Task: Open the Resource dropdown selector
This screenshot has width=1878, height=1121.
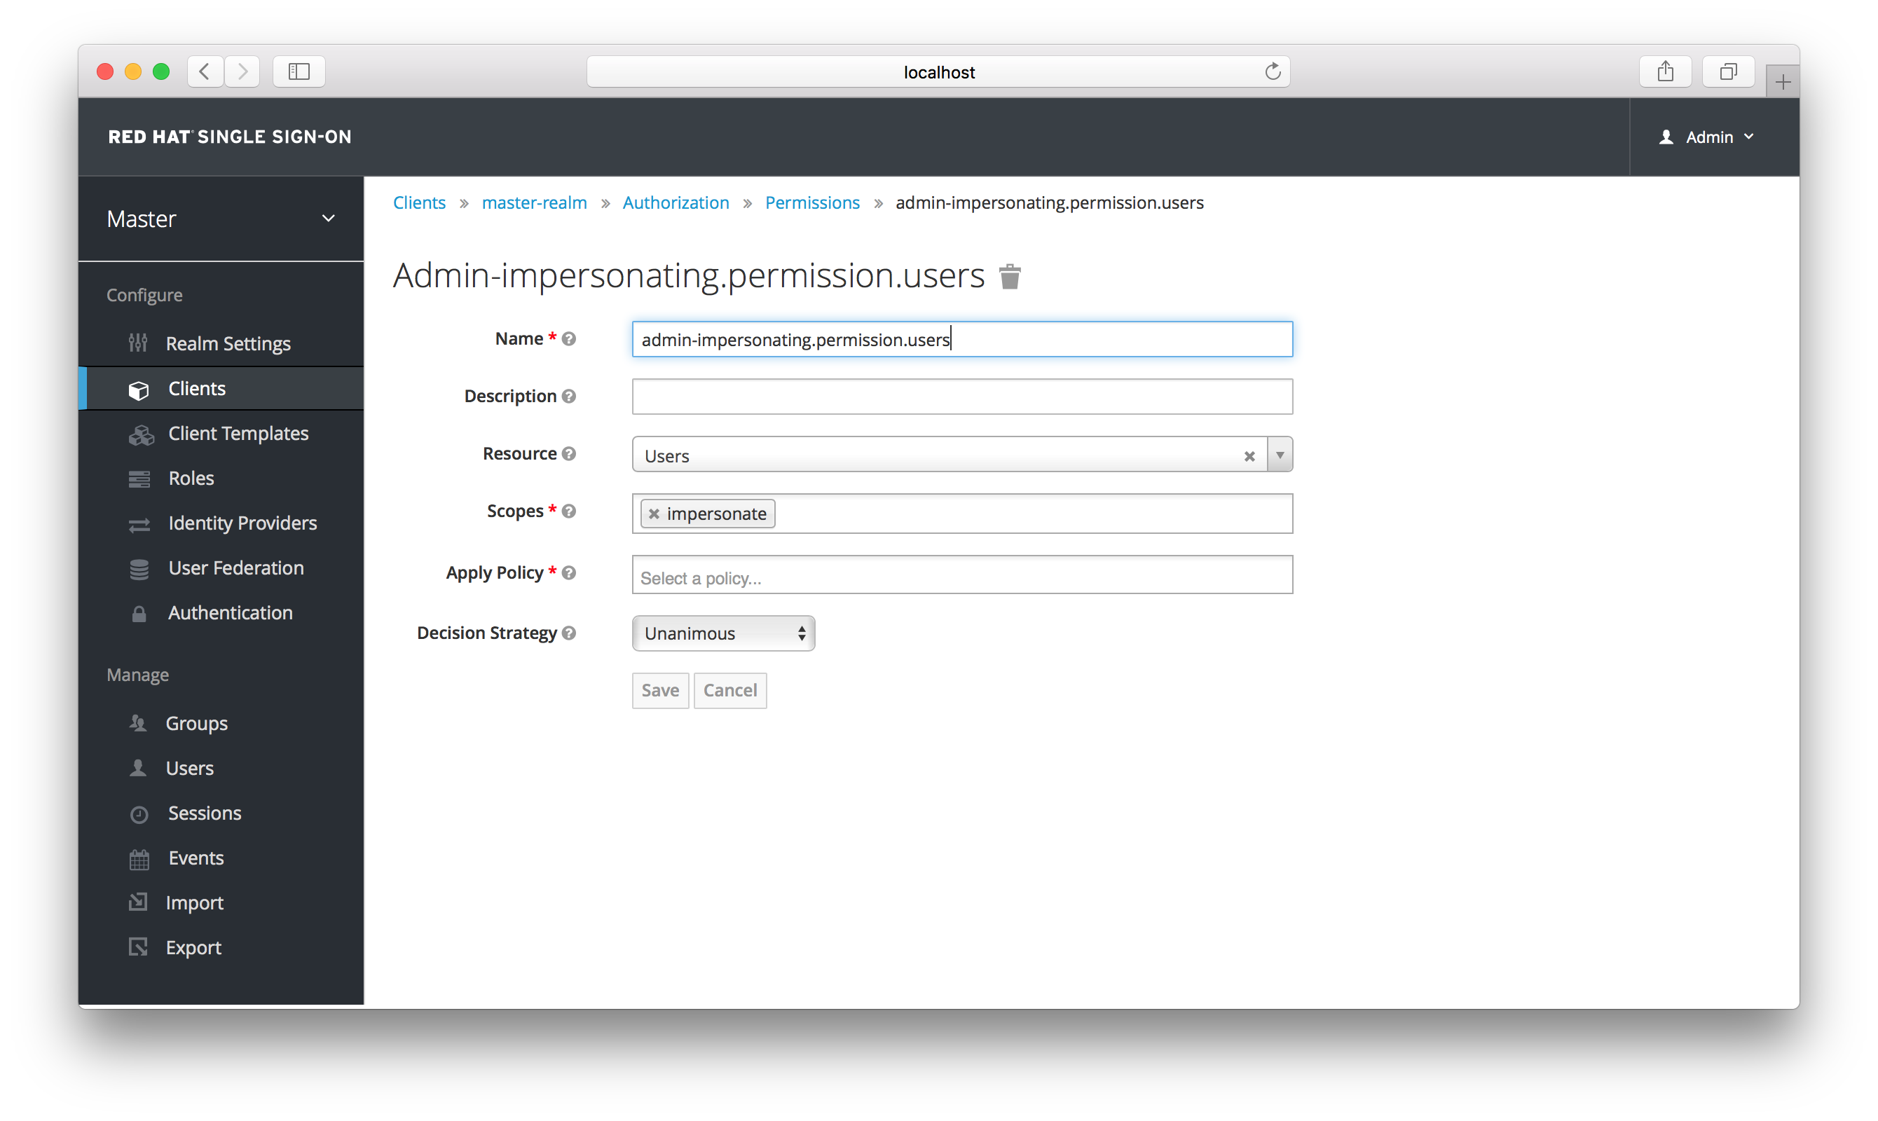Action: pos(1279,455)
